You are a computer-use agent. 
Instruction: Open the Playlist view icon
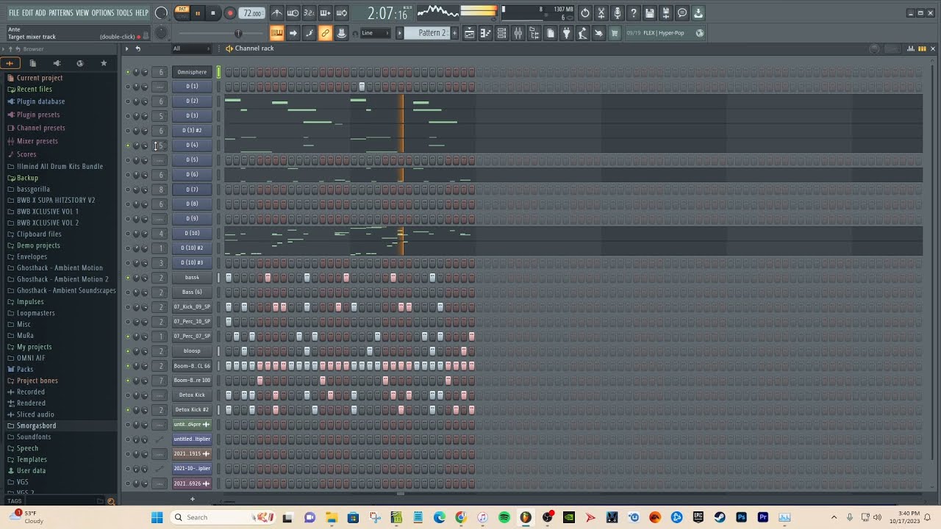click(x=469, y=33)
